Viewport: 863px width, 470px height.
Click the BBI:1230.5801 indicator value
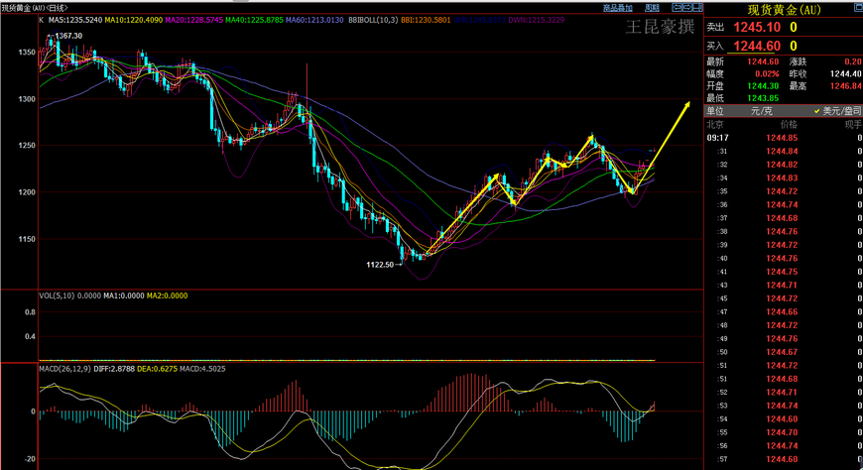(x=426, y=20)
